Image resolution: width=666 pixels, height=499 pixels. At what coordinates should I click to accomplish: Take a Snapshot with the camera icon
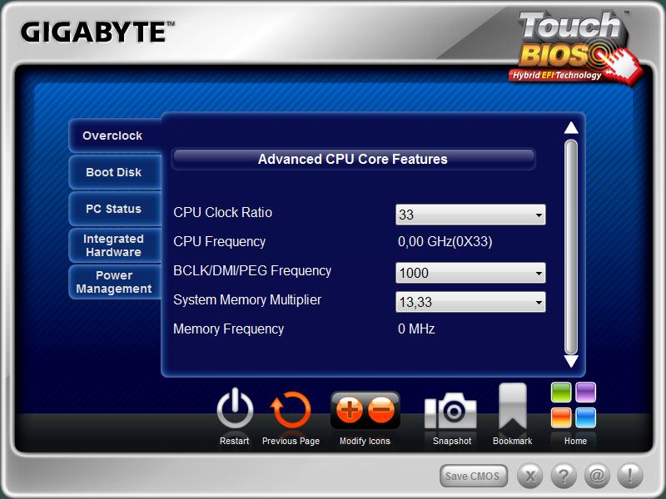tap(450, 411)
